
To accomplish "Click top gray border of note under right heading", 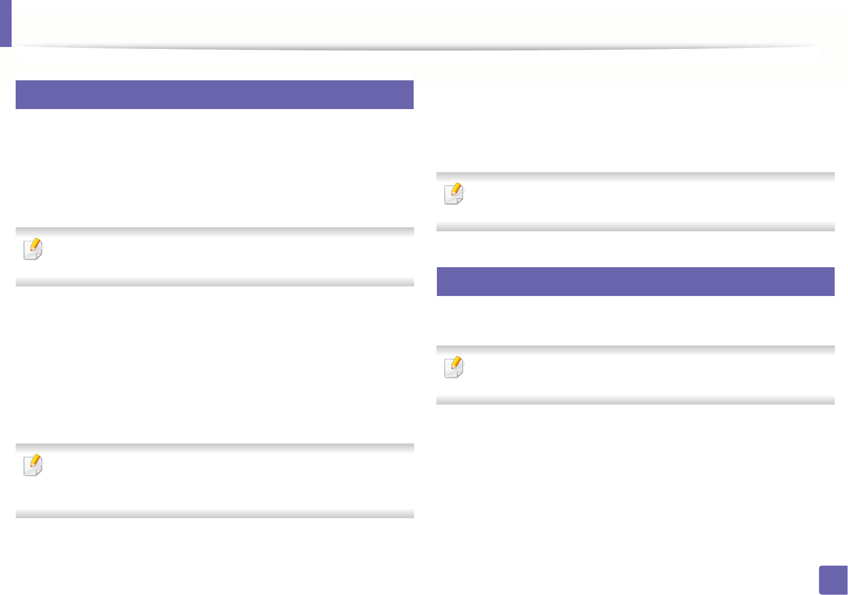I will (635, 349).
